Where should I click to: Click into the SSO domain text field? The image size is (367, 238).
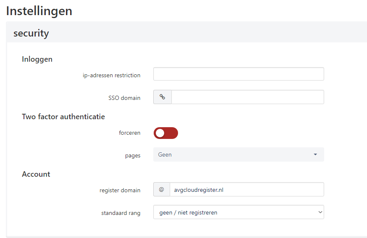(247, 97)
